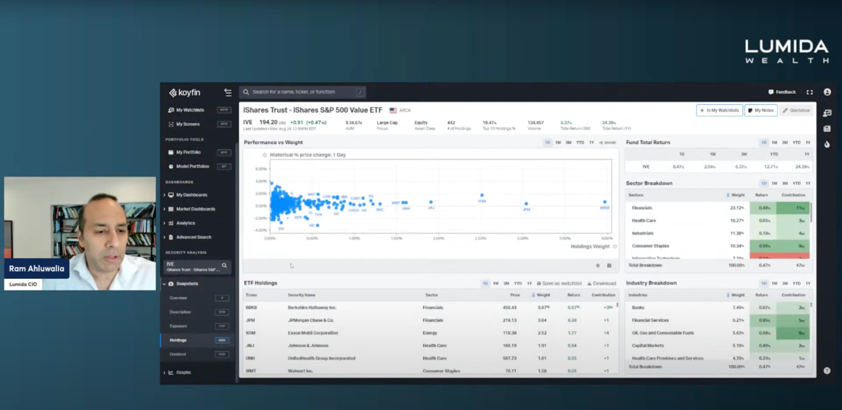Click the Feedback link
Viewport: 842px width, 410px height.
click(x=782, y=92)
